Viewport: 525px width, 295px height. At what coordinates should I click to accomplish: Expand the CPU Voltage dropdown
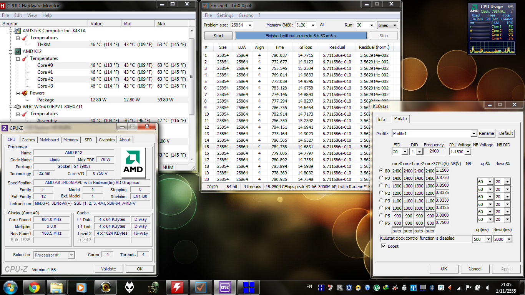pos(467,152)
